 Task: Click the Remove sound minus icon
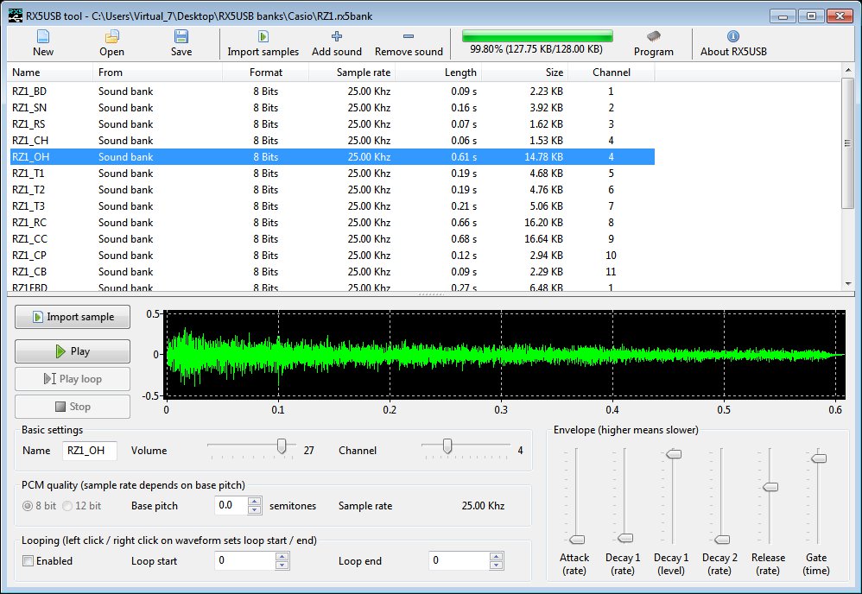click(x=409, y=37)
